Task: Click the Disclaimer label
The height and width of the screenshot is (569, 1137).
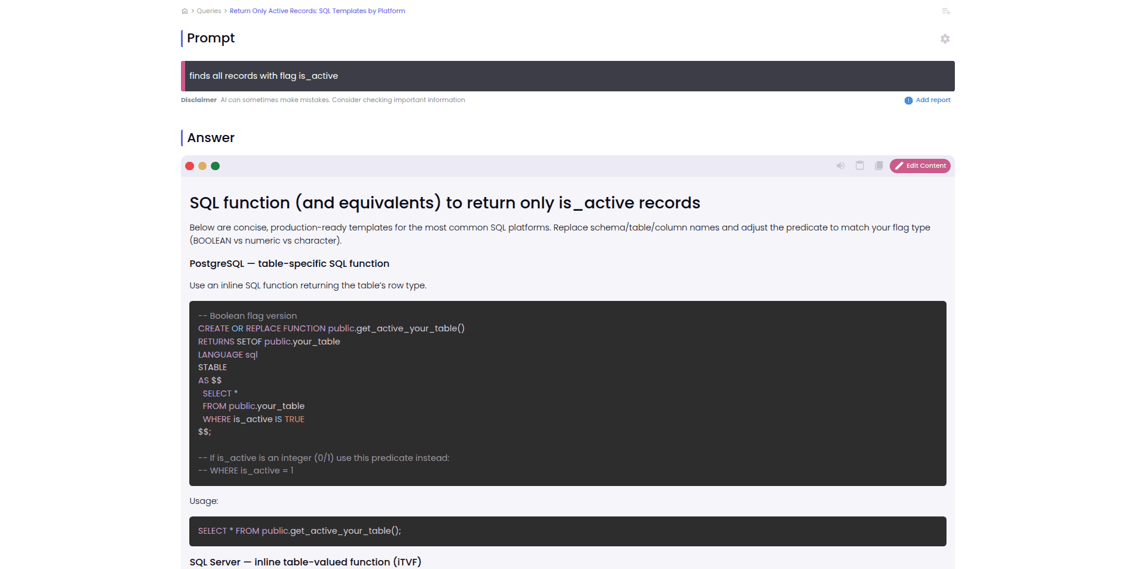Action: click(199, 100)
